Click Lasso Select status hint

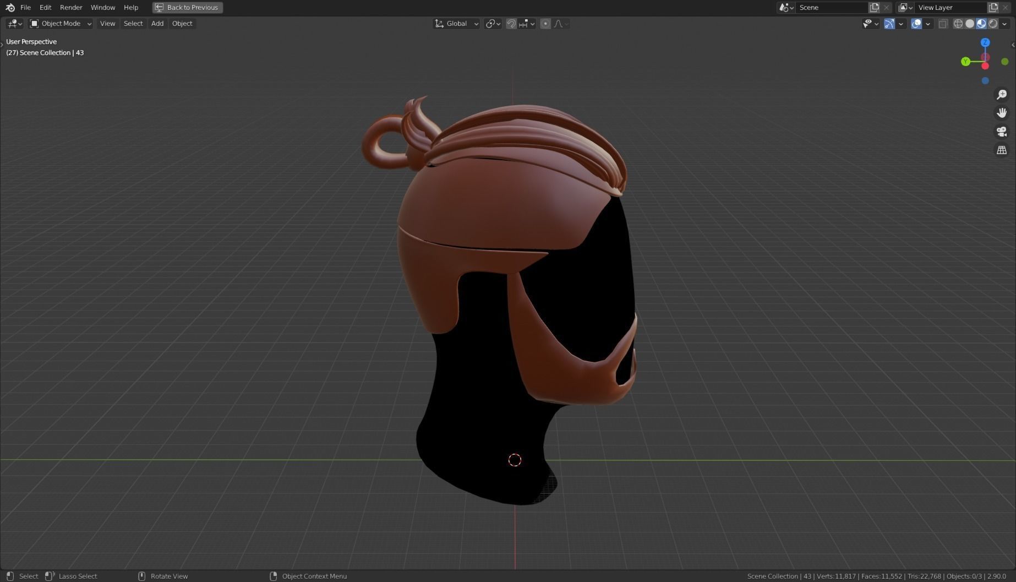[78, 576]
